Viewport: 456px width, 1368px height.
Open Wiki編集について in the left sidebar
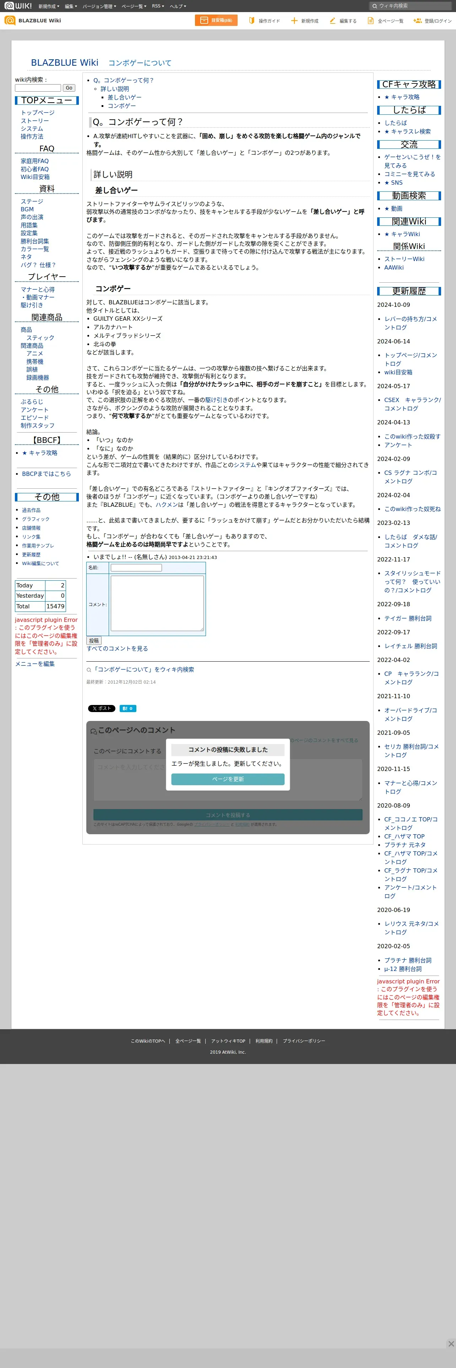click(x=40, y=564)
